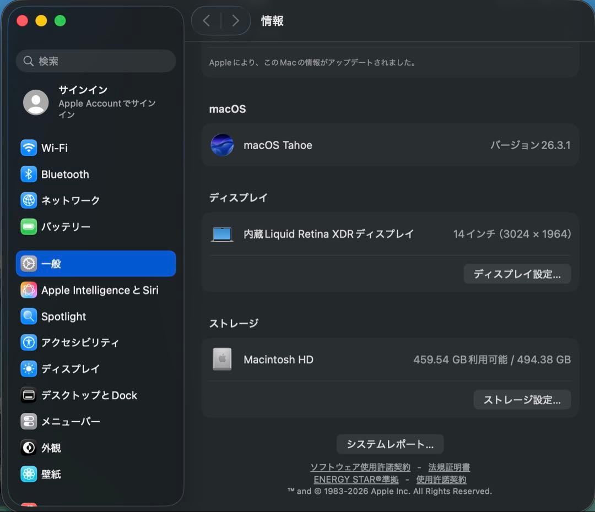Open Apple Intelligence と Siri settings
Screen dimensions: 595x512
pos(28,290)
